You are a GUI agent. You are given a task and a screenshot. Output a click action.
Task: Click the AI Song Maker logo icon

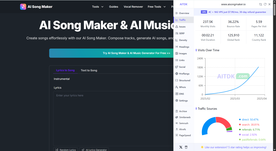tap(23, 7)
